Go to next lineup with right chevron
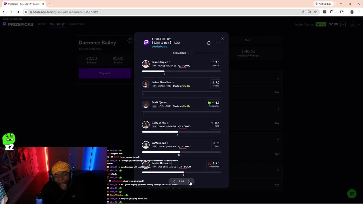 coord(189,181)
